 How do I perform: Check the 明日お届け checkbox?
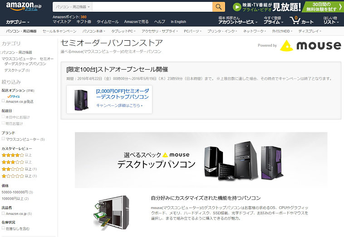point(3,123)
